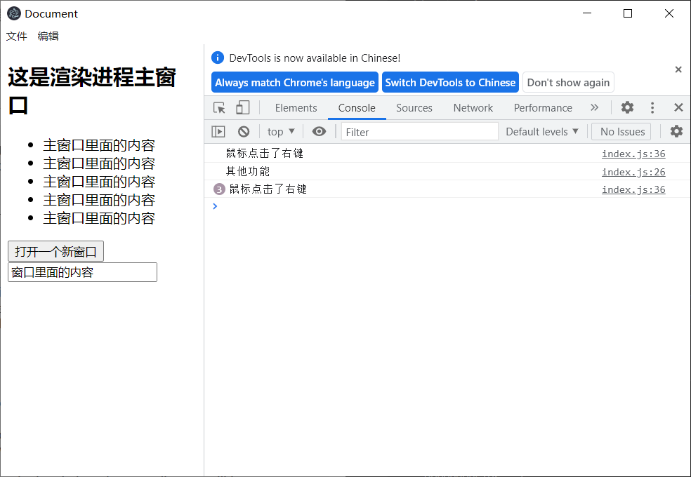Image resolution: width=691 pixels, height=477 pixels.
Task: Toggle the device emulation toolbar
Action: [242, 107]
